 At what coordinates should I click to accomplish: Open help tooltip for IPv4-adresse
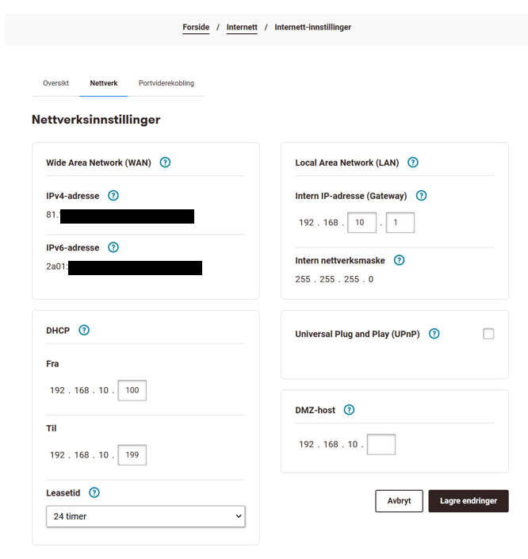113,195
